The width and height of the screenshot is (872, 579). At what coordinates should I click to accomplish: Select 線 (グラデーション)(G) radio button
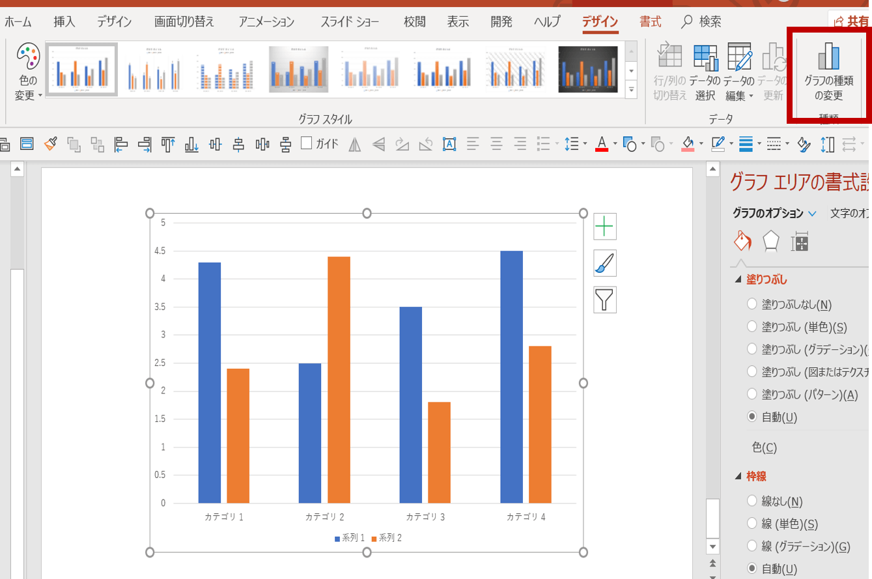[752, 546]
